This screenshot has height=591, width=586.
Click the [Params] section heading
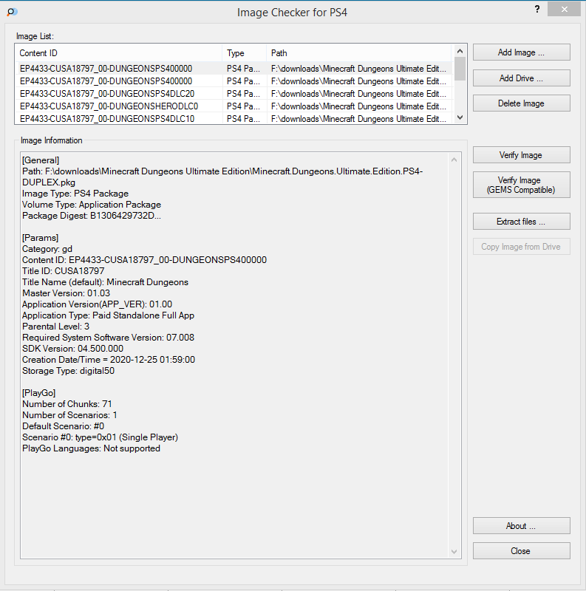pyautogui.click(x=41, y=238)
